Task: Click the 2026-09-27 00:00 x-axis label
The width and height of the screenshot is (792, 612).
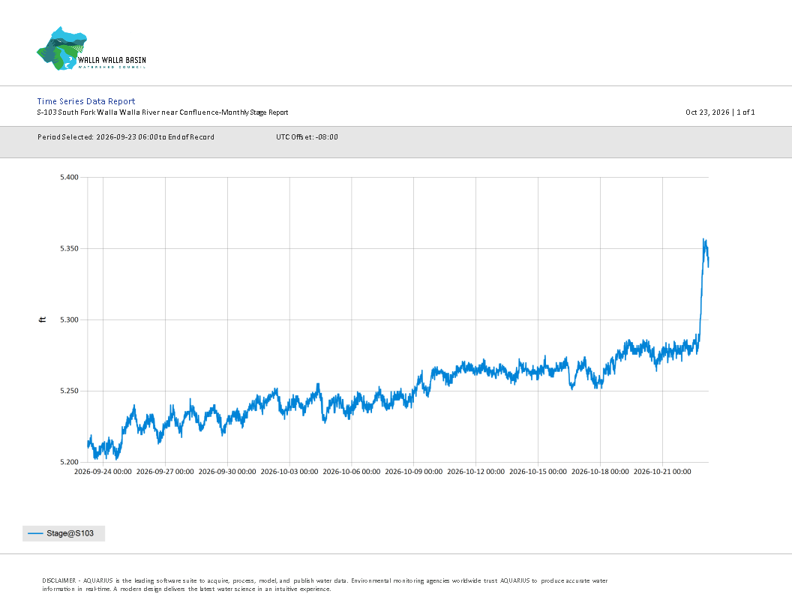Action: (x=165, y=472)
